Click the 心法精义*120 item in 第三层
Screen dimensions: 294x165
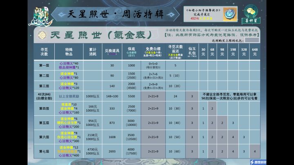point(69,88)
